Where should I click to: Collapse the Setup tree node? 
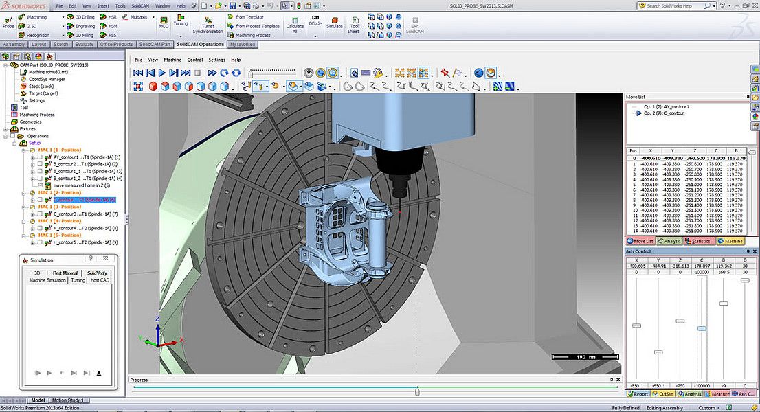(15, 144)
